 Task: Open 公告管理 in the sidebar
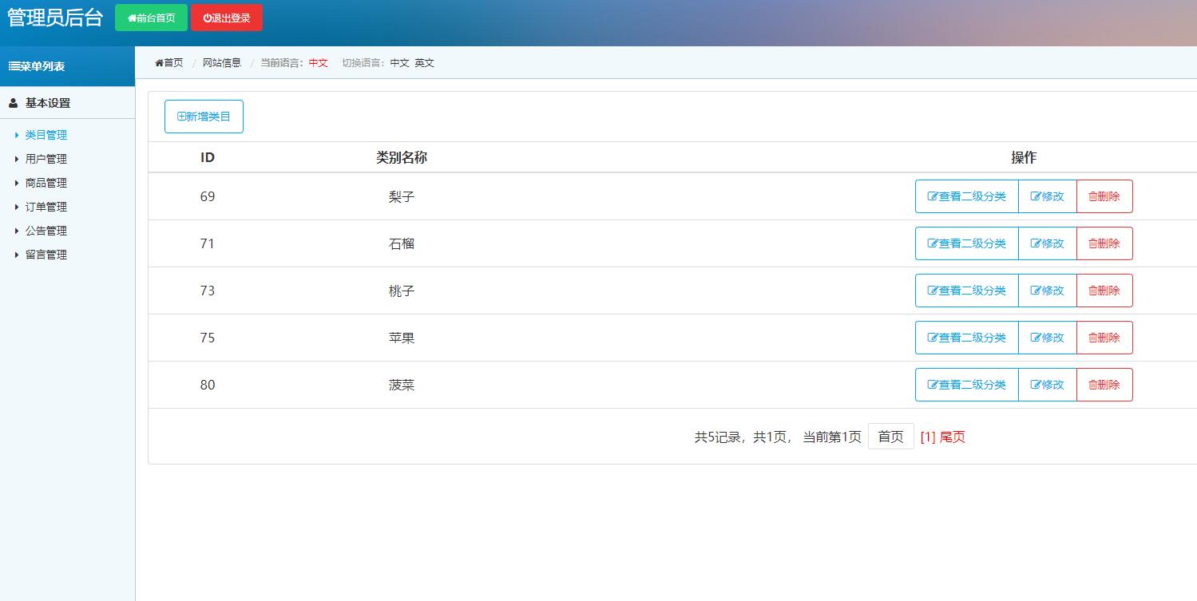point(46,231)
